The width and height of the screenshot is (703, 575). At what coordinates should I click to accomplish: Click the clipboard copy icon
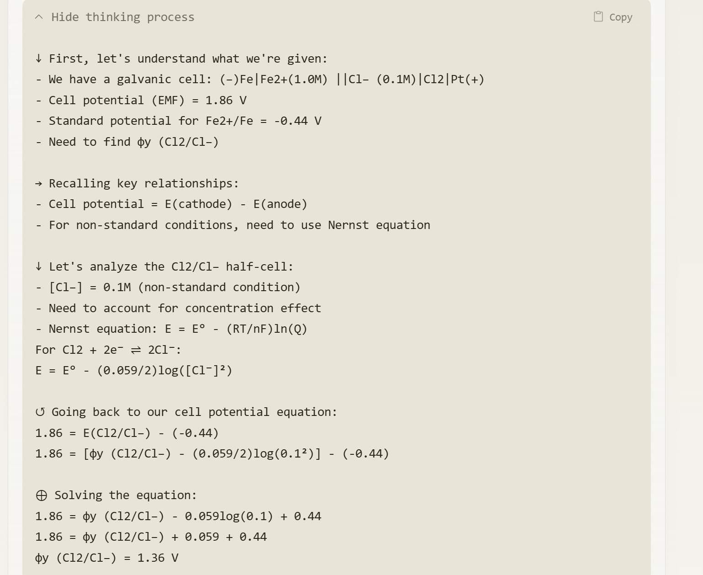tap(598, 17)
